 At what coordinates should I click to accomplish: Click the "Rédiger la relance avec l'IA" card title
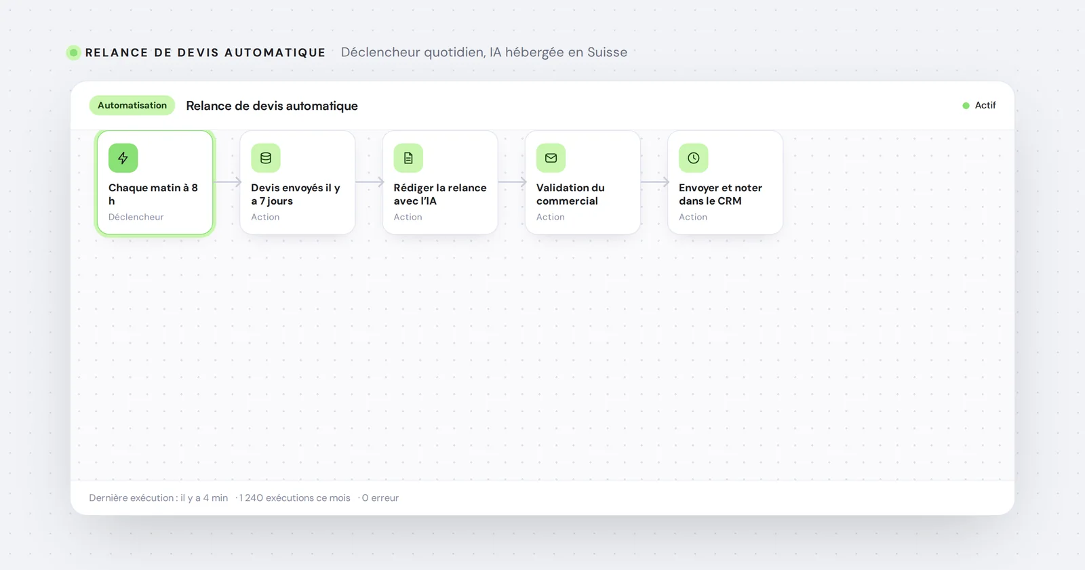(x=440, y=194)
